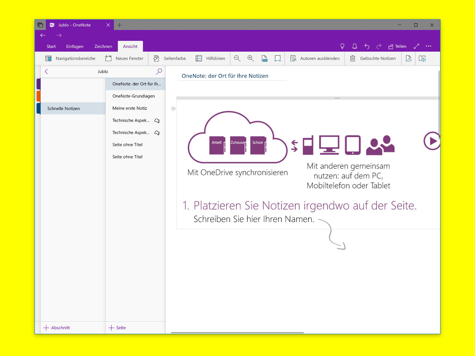The width and height of the screenshot is (475, 356).
Task: Switch to the Start tab
Action: [51, 46]
